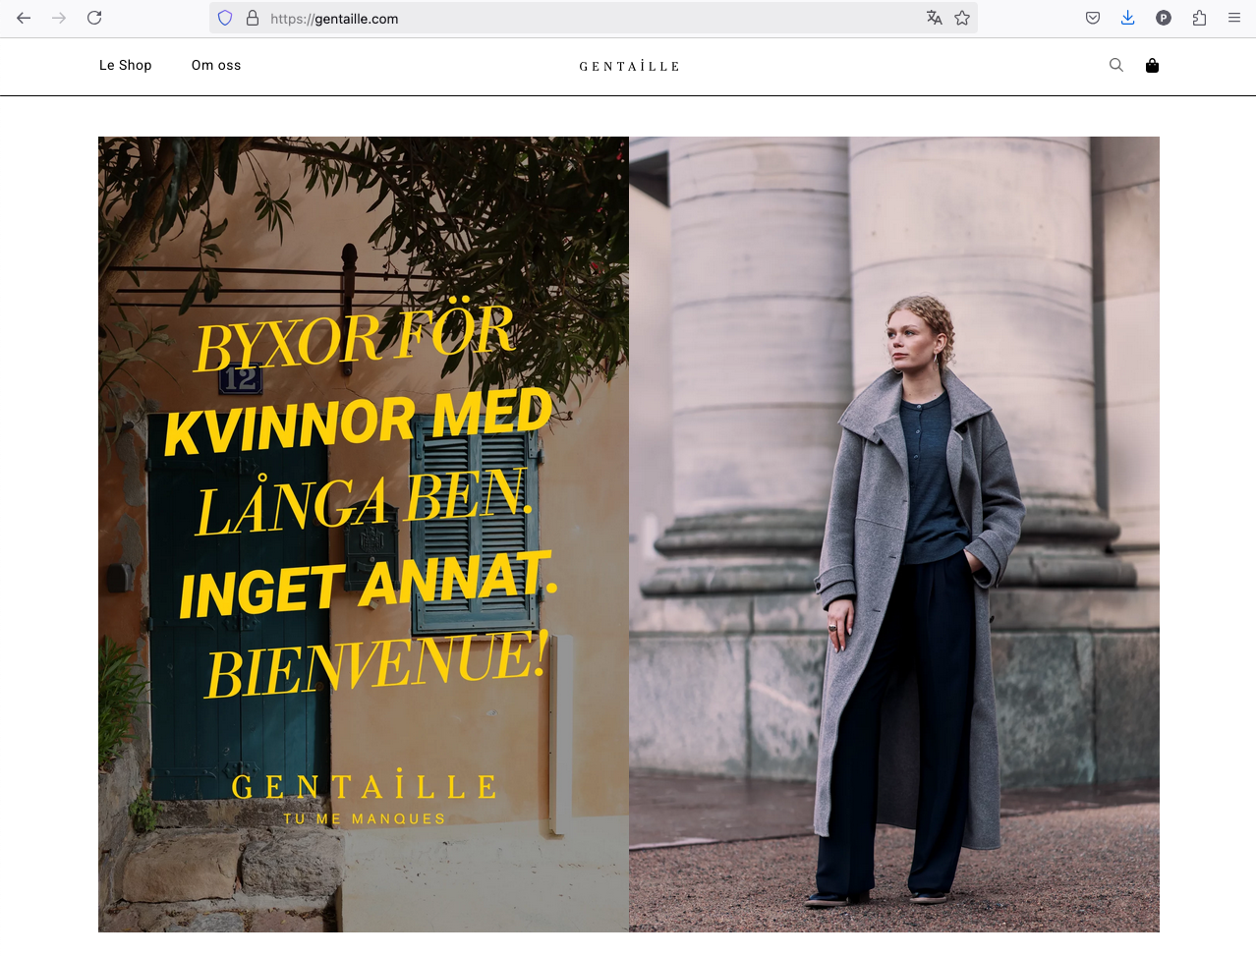Open the woman in grey coat image
The height and width of the screenshot is (957, 1256).
click(894, 535)
